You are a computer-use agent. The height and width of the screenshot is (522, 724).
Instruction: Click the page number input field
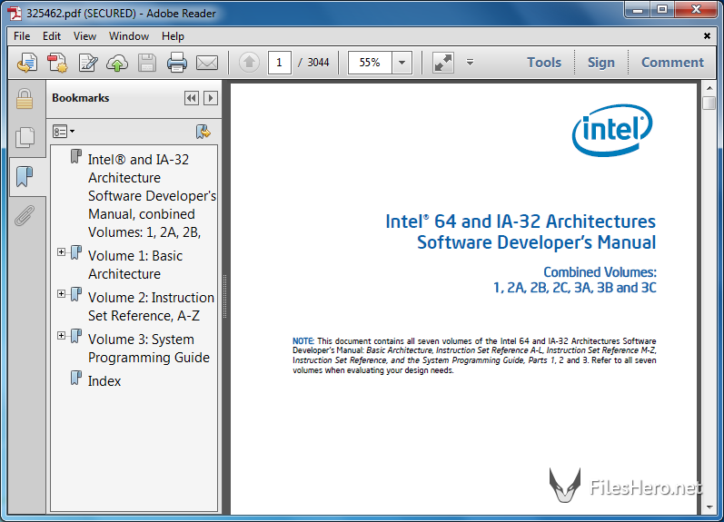tap(279, 63)
